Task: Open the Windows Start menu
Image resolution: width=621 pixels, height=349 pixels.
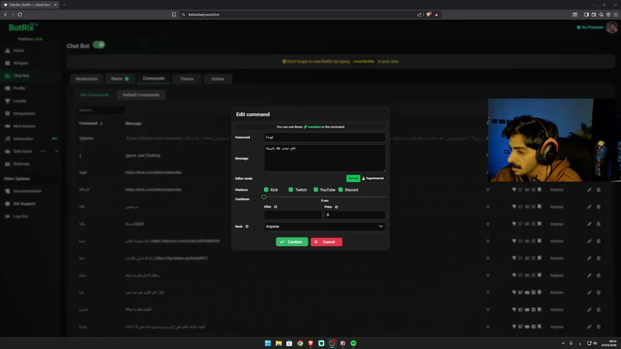Action: (x=268, y=343)
